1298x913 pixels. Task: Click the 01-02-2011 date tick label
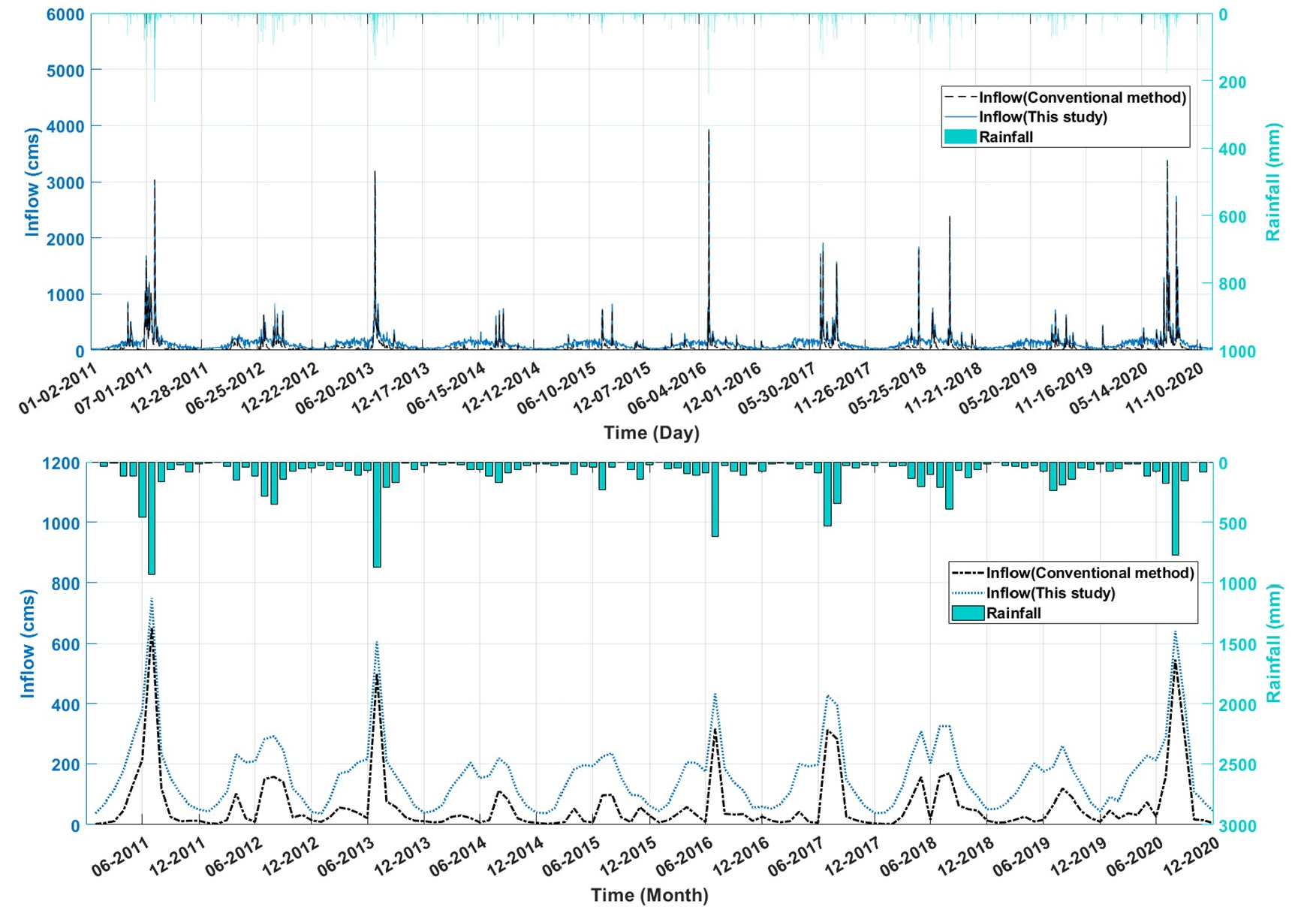pyautogui.click(x=60, y=387)
